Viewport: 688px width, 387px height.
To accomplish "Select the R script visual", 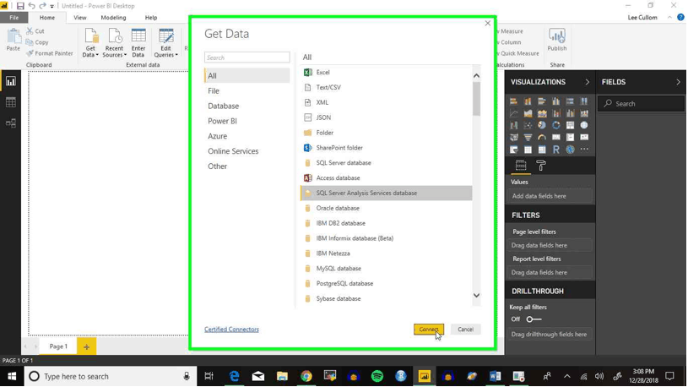I will tap(556, 150).
